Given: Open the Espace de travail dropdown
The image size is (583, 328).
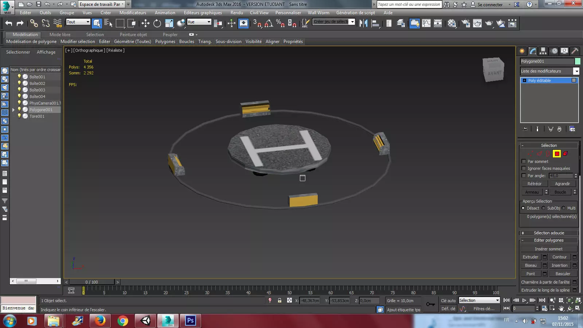Looking at the screenshot, I should click(x=102, y=4).
